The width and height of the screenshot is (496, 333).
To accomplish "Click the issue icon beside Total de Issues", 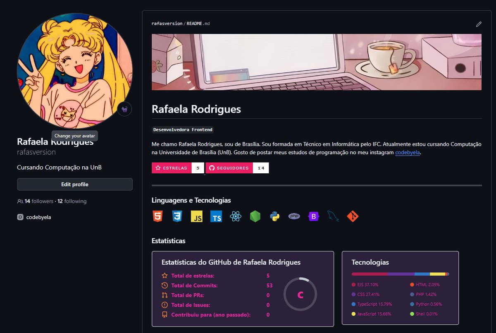I will tap(165, 305).
